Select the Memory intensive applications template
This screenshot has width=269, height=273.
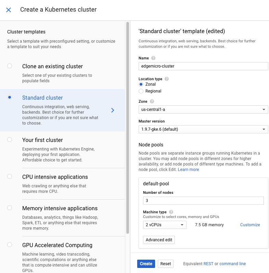[x=10, y=208]
